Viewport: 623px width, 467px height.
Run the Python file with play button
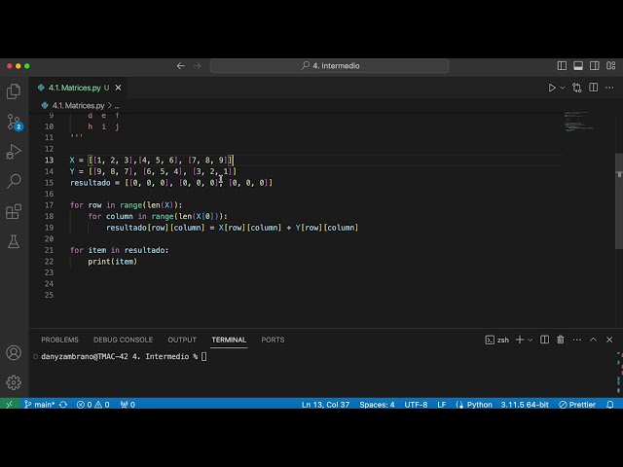[552, 88]
